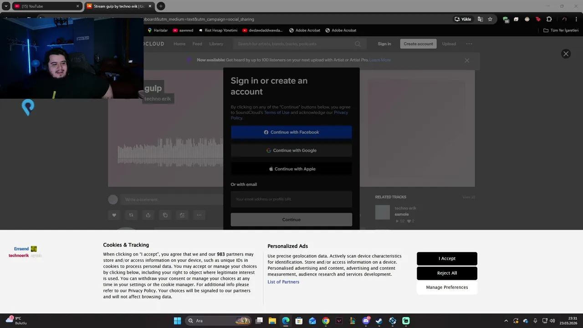Click the Continue with Apple button
Screen dimensions: 583x328
pyautogui.click(x=291, y=169)
